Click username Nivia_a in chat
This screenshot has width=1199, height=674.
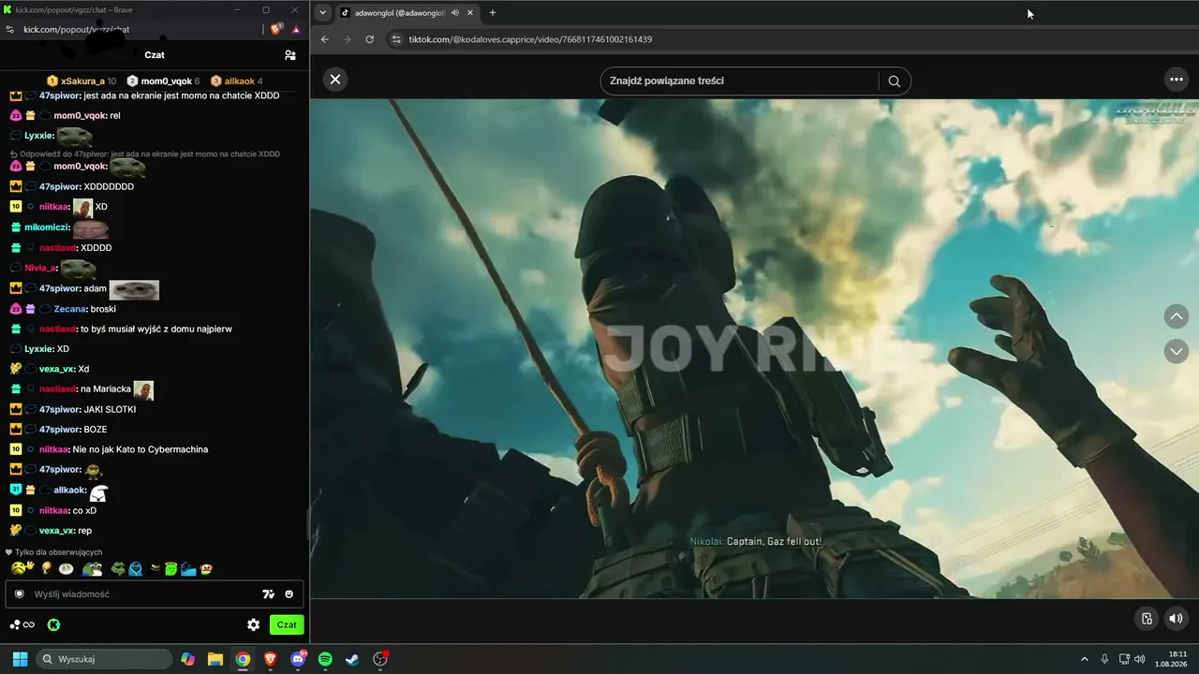[x=40, y=268]
